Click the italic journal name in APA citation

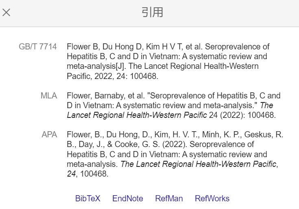(x=199, y=164)
